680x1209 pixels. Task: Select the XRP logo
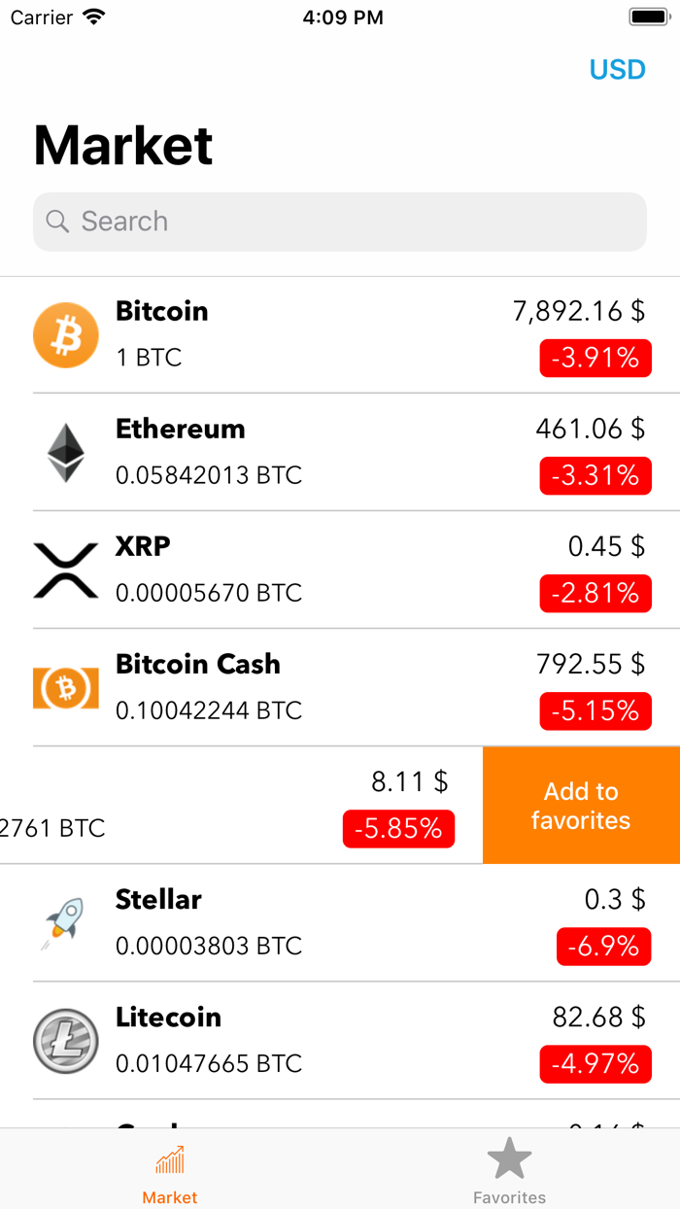tap(65, 570)
